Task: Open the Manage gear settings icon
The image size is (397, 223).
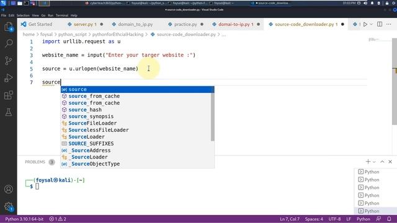Action: (x=8, y=206)
